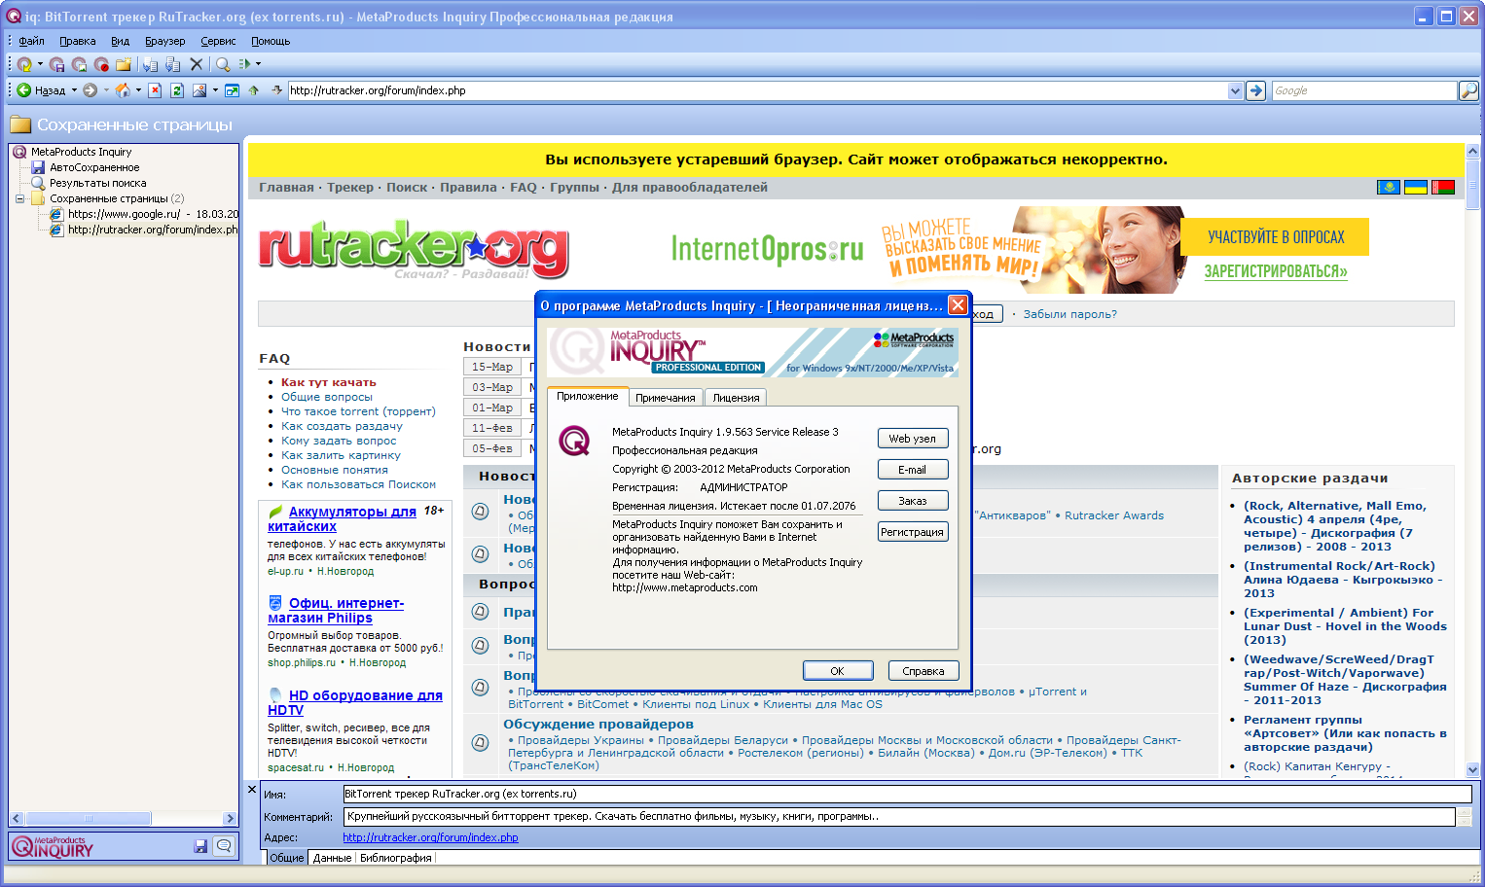Click the Имя input field in details pane

907,794
